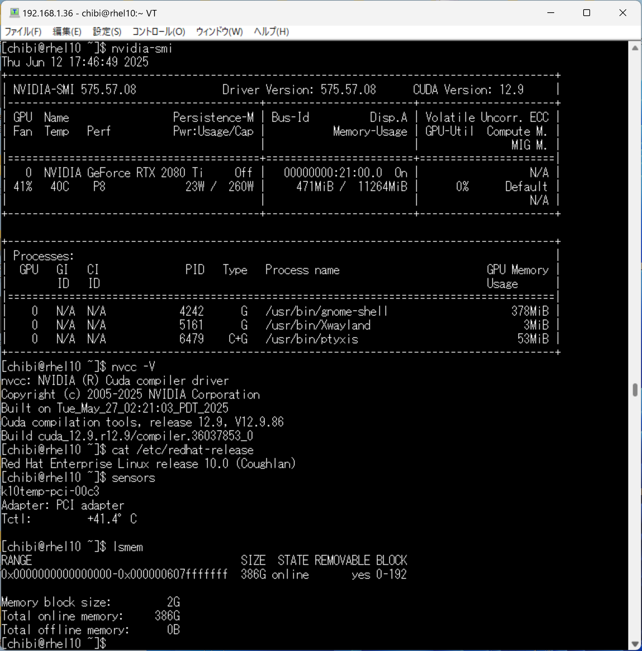Open the 編集(E) menu
This screenshot has height=651, width=642.
tap(67, 32)
